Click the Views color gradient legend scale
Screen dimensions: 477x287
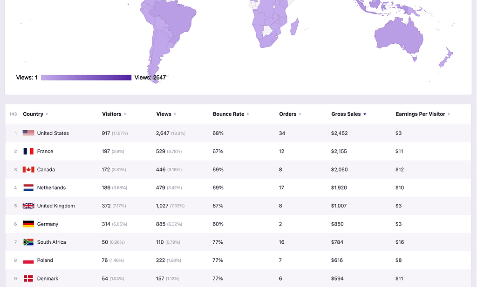pos(86,77)
